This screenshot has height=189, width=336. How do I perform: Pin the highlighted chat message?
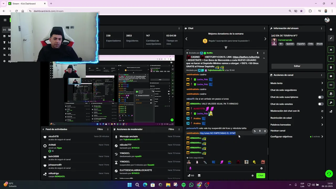click(260, 131)
